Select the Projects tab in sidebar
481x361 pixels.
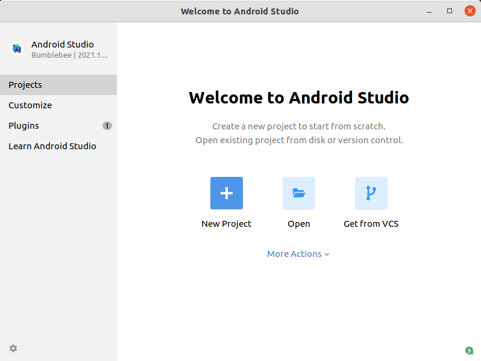[25, 85]
